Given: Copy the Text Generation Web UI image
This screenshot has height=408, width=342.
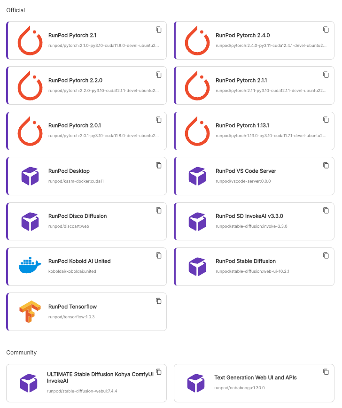Looking at the screenshot, I should point(326,372).
